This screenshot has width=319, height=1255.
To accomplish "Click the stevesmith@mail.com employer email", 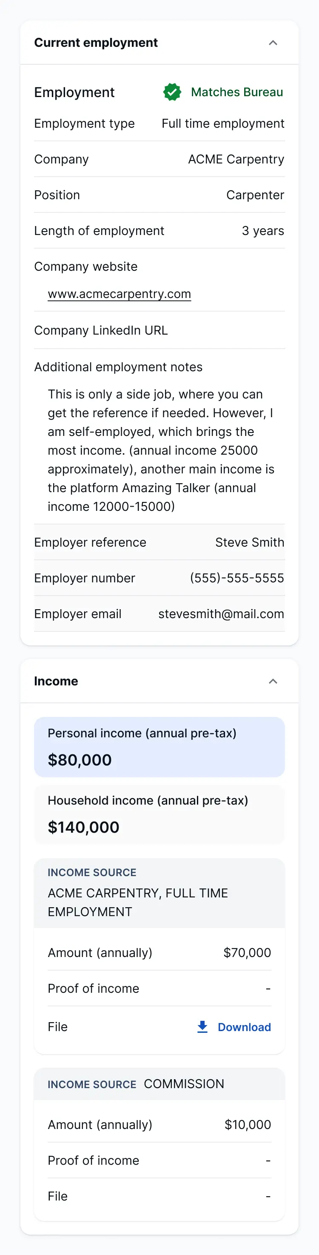I will 221,614.
